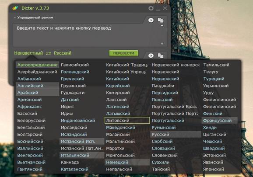253x177 pixels.
Task: Open the Неизвестный source language dropdown
Action: [28, 53]
